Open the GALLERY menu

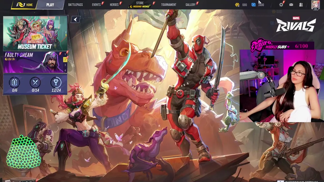[190, 5]
